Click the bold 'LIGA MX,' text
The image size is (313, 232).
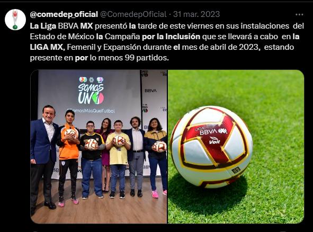pyautogui.click(x=47, y=47)
